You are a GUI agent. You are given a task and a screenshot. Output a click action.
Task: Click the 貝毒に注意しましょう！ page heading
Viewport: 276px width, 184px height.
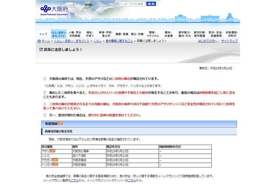tap(63, 50)
